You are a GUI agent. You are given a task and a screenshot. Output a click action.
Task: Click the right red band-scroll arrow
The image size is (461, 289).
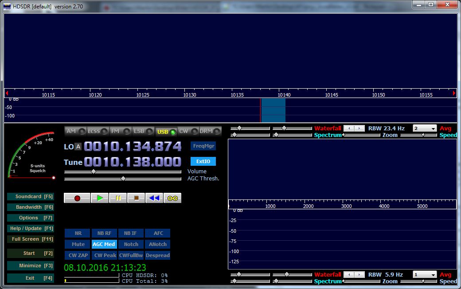click(454, 93)
